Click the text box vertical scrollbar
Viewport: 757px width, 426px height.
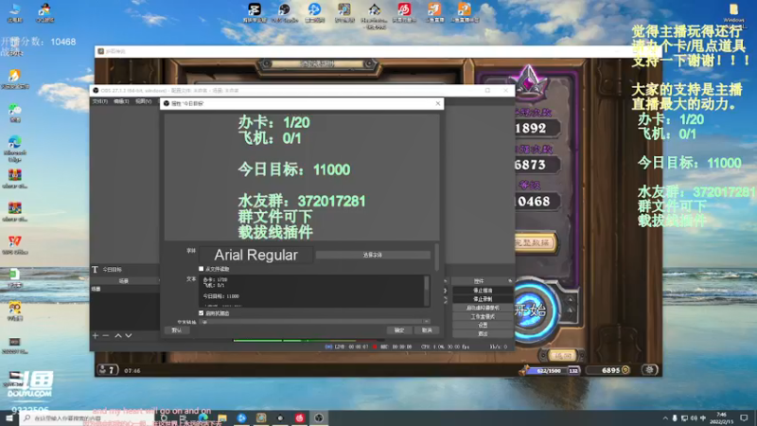tap(427, 291)
